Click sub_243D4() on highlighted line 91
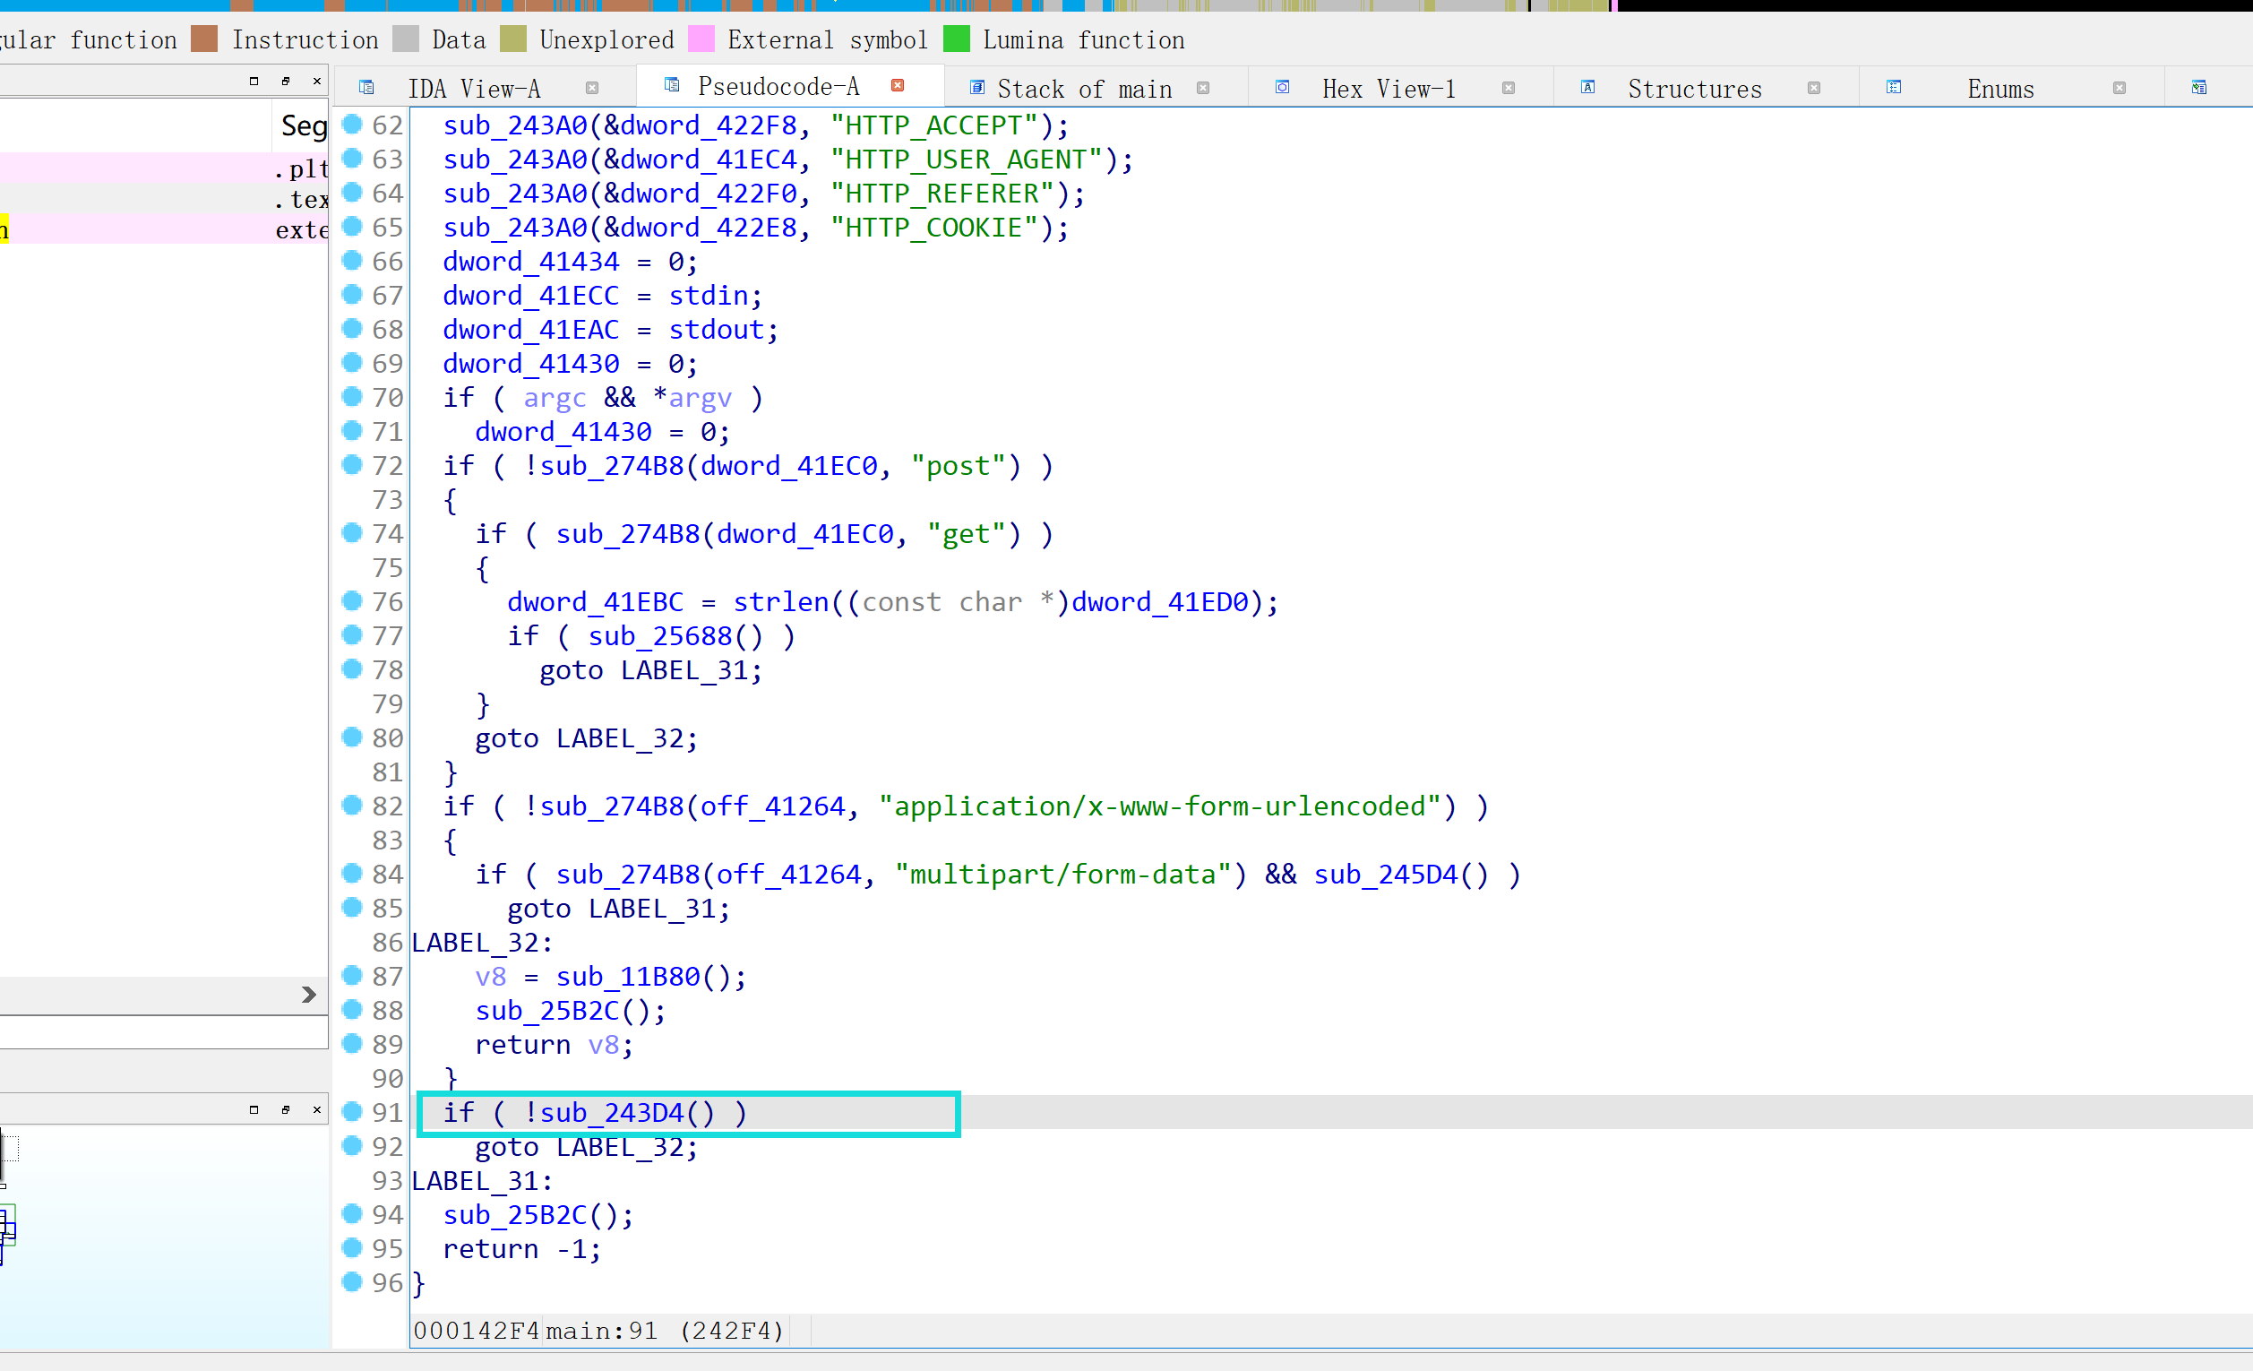Screen dimensions: 2253x1371 pos(612,1113)
